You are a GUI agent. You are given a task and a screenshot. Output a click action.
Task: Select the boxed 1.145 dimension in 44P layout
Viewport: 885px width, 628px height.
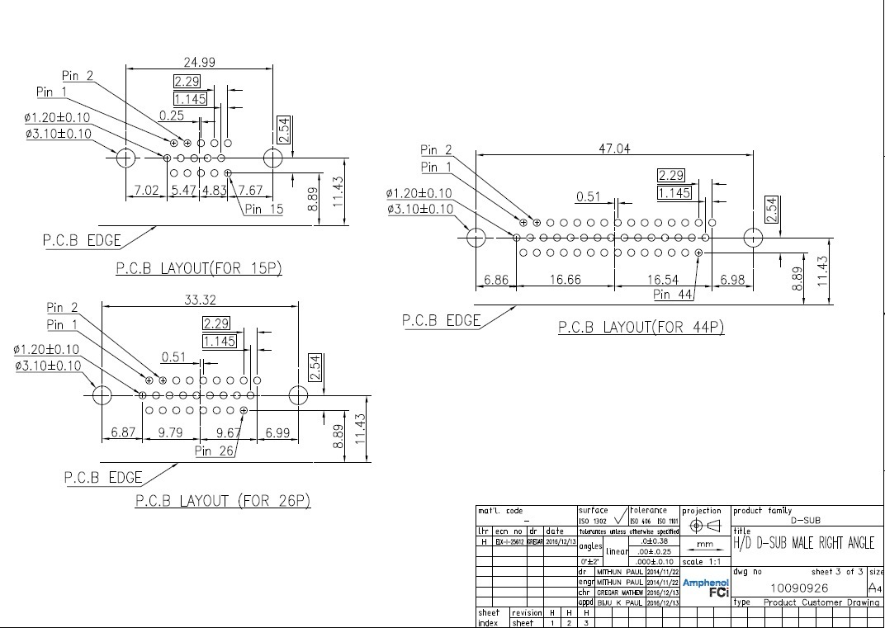[x=674, y=193]
